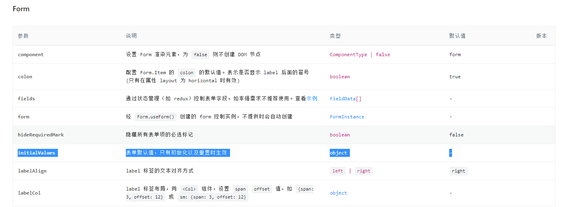Click the FieldData[] type link
561x207 pixels.
345,99
